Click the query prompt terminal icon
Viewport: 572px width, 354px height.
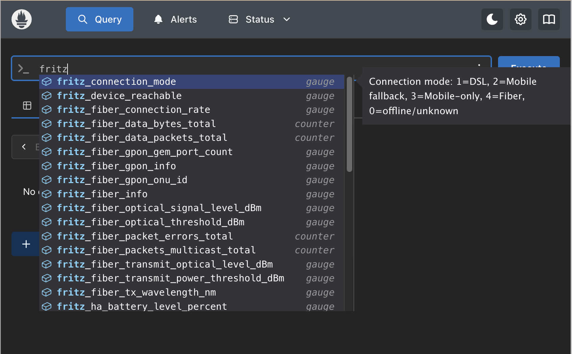click(x=23, y=69)
